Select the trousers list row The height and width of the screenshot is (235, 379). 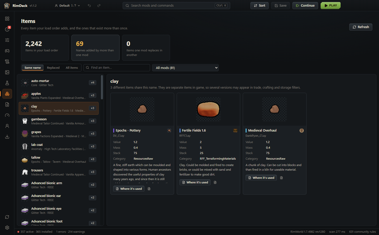point(59,172)
